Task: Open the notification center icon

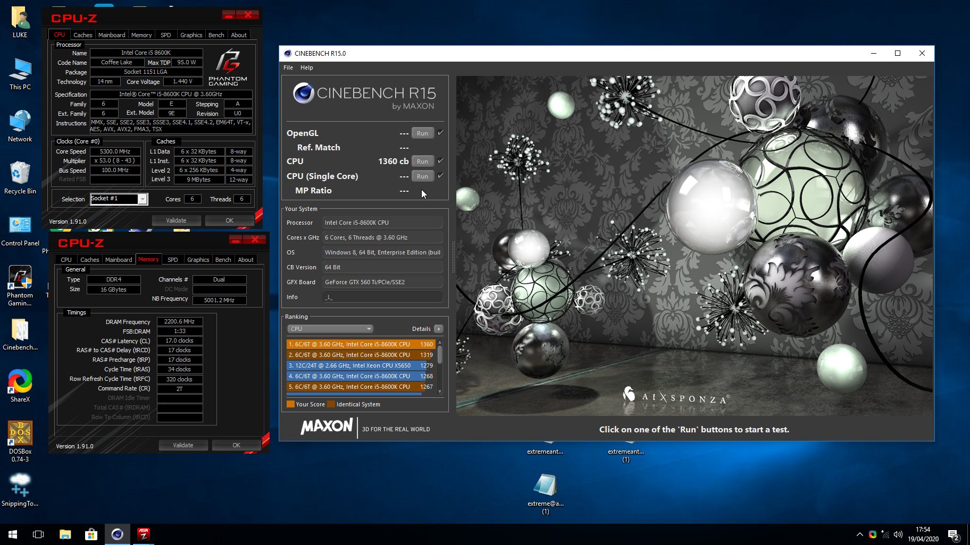Action: 954,534
